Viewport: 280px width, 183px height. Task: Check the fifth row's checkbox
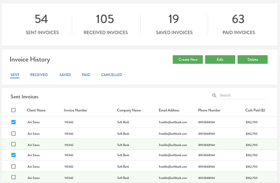(14, 166)
